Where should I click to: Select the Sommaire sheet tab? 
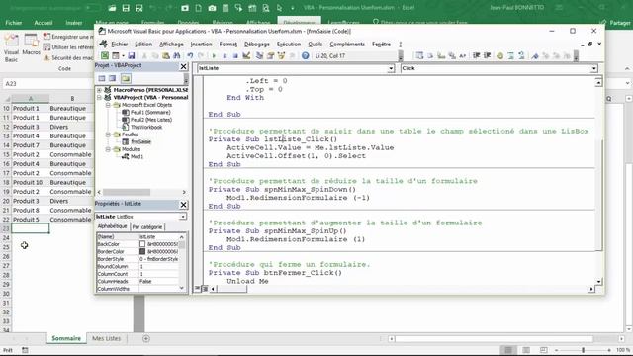pos(66,338)
